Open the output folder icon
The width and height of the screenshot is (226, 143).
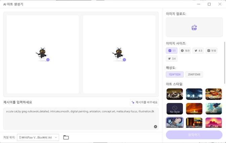click(66, 137)
